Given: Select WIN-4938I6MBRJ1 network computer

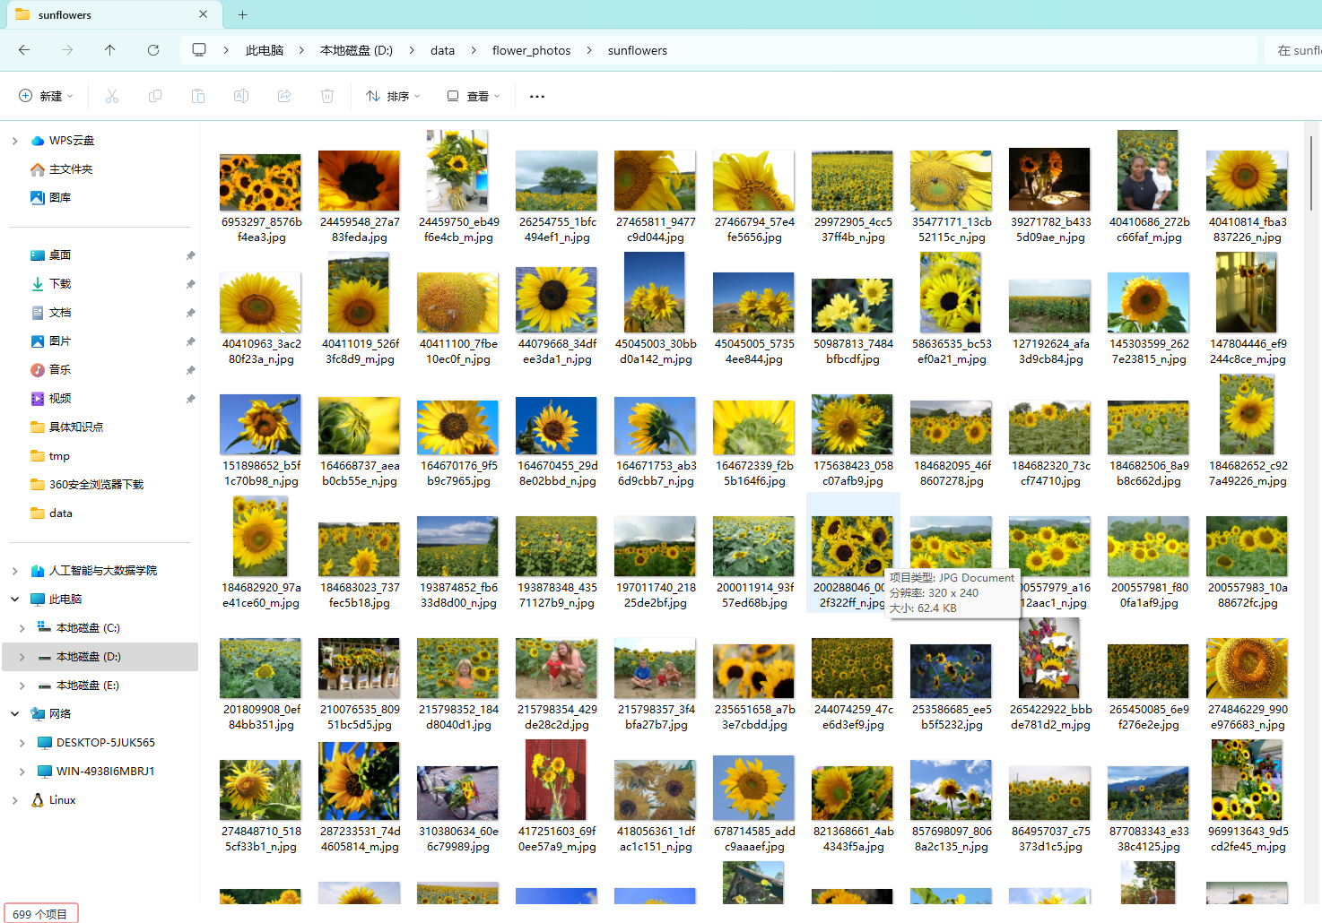Looking at the screenshot, I should 105,772.
